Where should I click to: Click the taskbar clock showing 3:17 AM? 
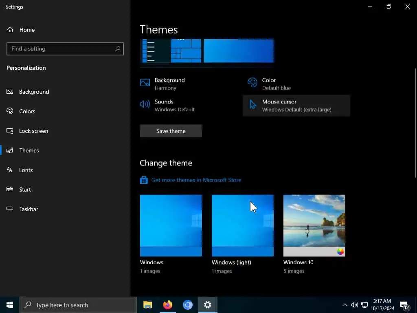point(382,305)
